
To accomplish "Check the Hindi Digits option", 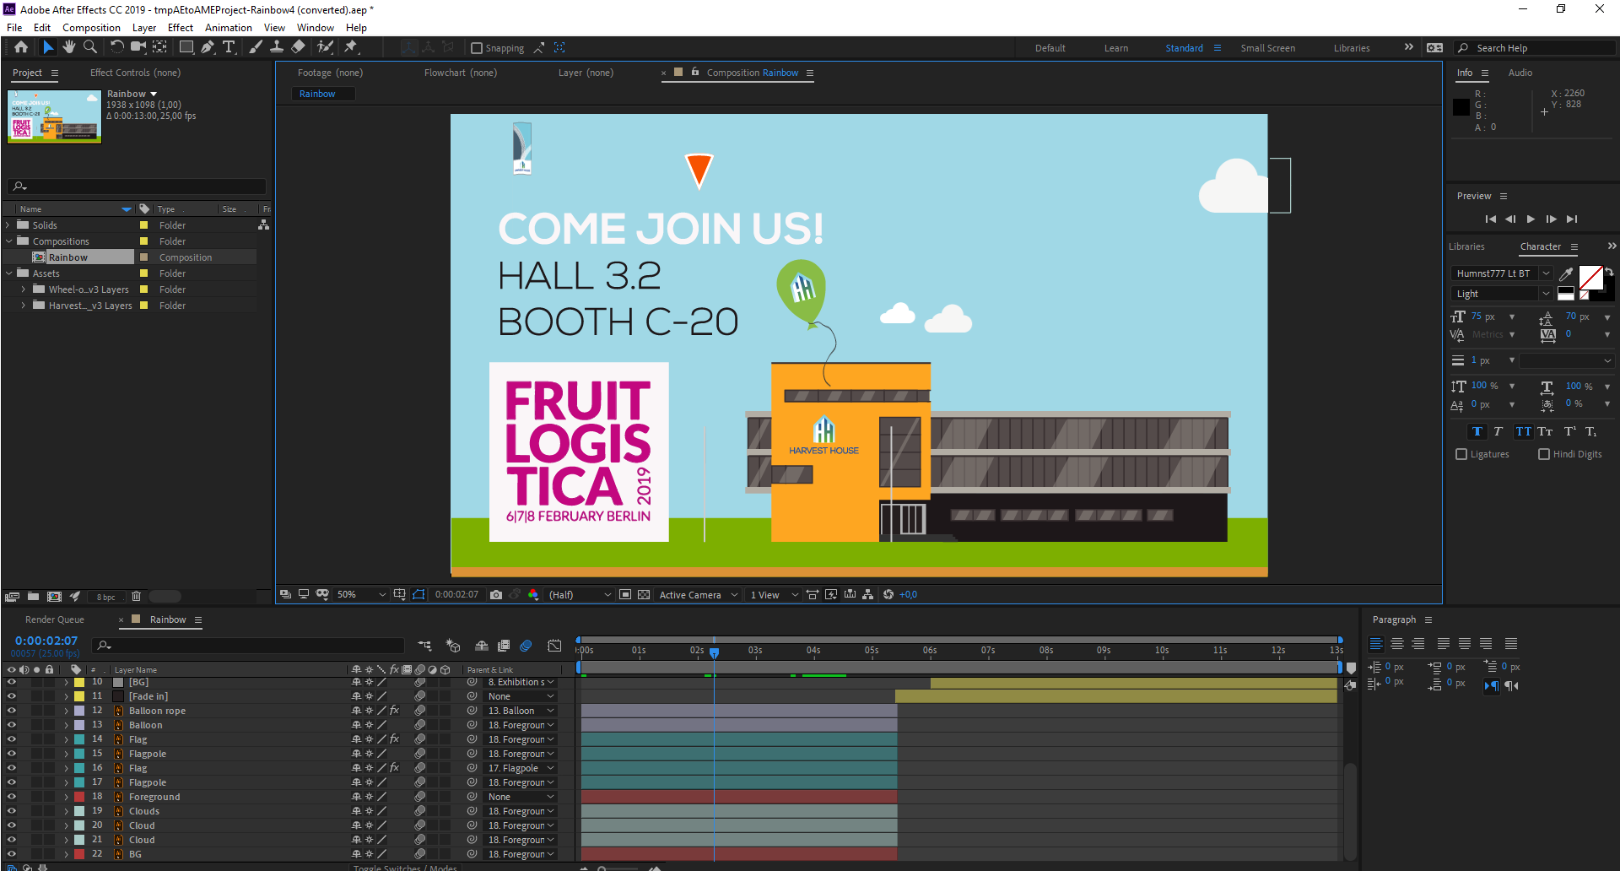I will click(1544, 454).
